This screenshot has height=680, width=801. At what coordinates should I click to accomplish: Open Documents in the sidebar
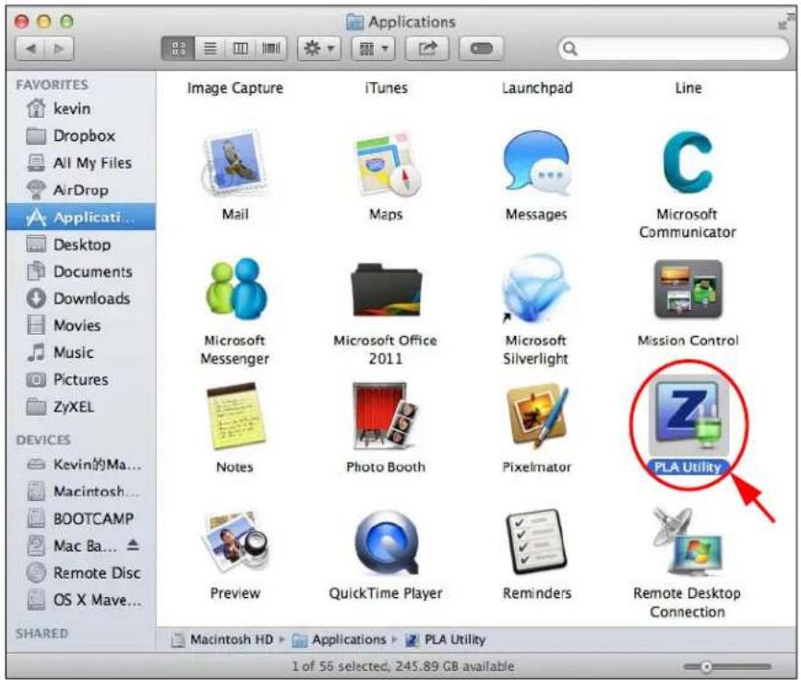[80, 271]
